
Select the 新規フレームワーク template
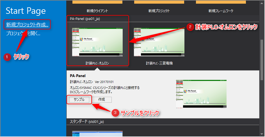click(x=221, y=11)
